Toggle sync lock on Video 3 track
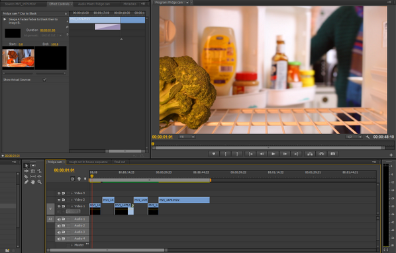 point(64,194)
